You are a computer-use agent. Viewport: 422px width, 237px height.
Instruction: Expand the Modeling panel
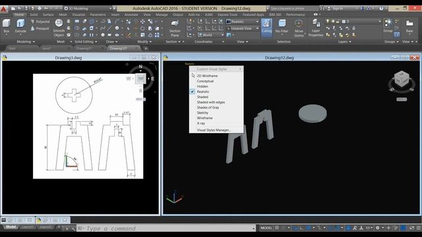pos(26,41)
